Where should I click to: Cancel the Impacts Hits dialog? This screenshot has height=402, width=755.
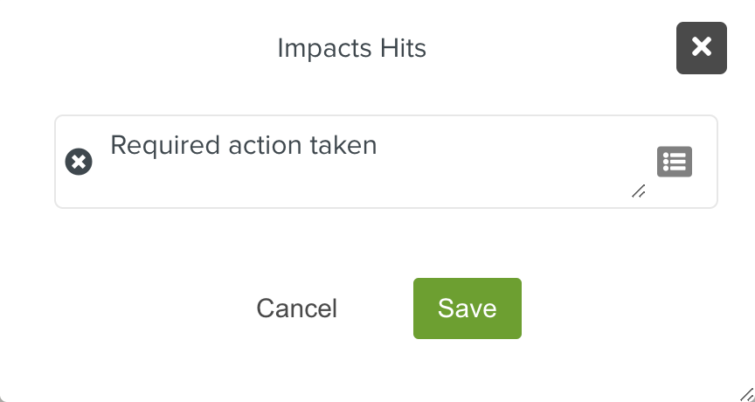[x=296, y=308]
